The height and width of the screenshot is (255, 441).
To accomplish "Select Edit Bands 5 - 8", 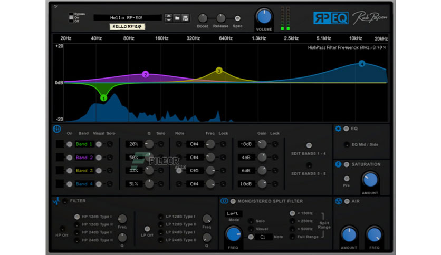I will pyautogui.click(x=309, y=165).
